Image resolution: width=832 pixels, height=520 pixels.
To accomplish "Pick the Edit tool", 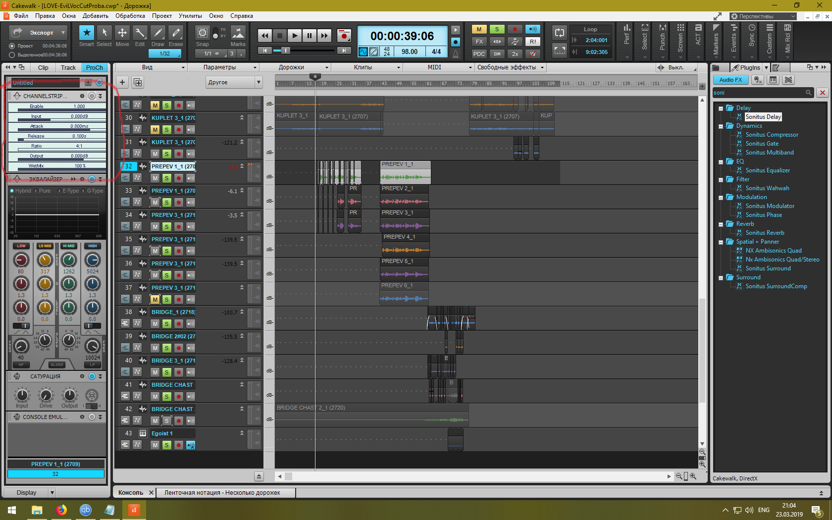I will pos(140,33).
